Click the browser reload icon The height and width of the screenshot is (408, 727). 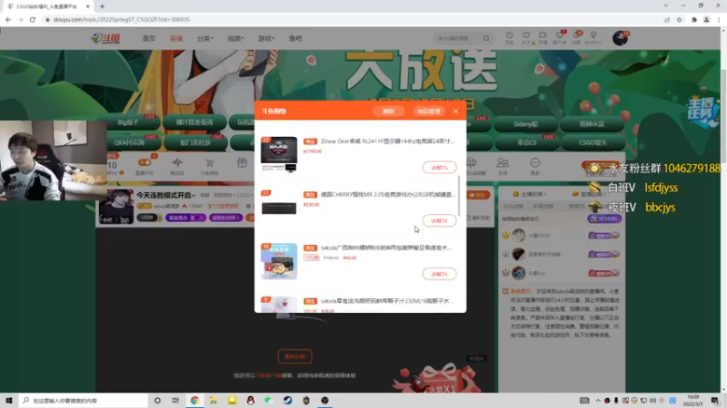coord(33,19)
